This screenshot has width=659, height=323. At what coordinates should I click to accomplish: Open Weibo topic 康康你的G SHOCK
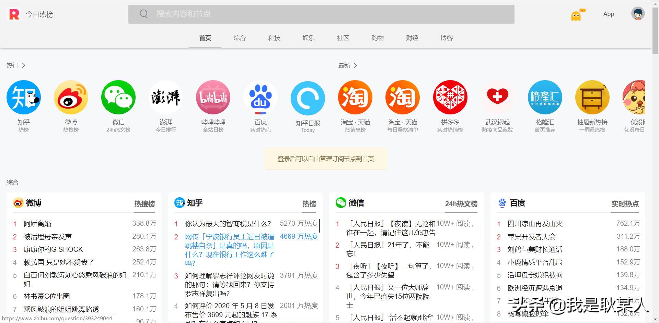[53, 249]
